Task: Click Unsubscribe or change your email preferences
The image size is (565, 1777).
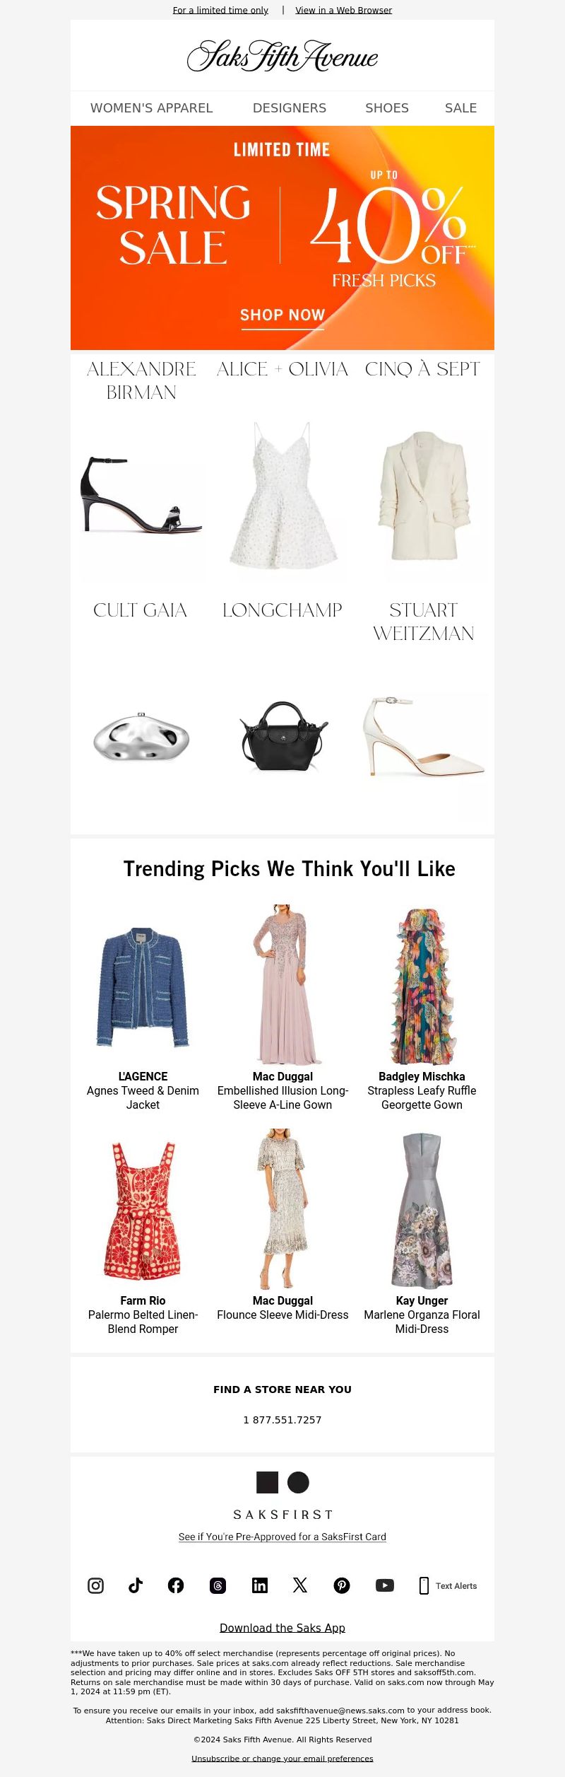Action: [x=282, y=1758]
